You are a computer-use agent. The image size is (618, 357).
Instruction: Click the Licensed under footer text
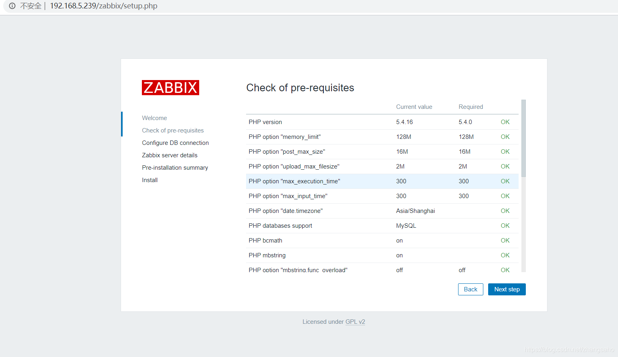pos(323,322)
